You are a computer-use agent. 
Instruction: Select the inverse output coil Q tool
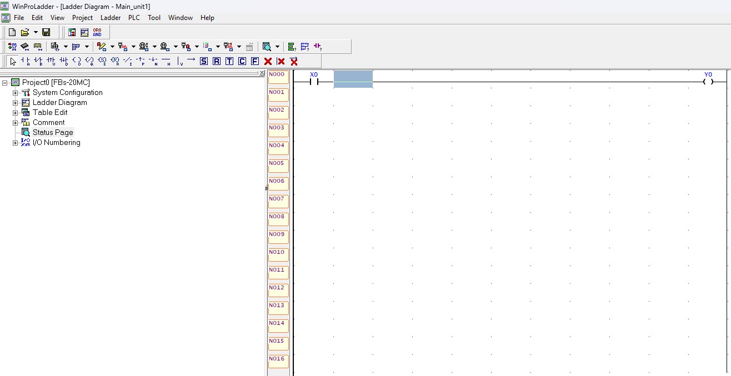coord(89,61)
